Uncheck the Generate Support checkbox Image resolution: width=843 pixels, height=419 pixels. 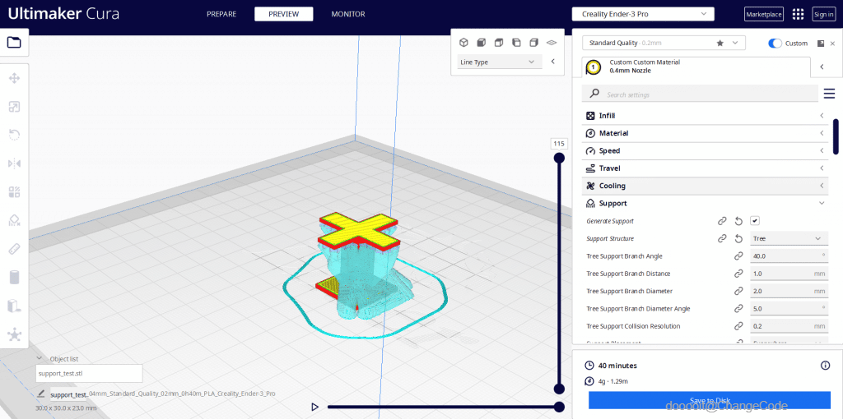755,221
